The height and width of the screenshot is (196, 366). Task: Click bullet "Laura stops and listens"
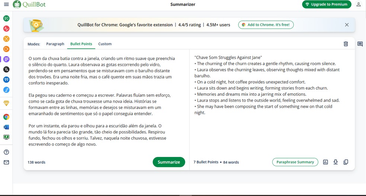pos(267,100)
